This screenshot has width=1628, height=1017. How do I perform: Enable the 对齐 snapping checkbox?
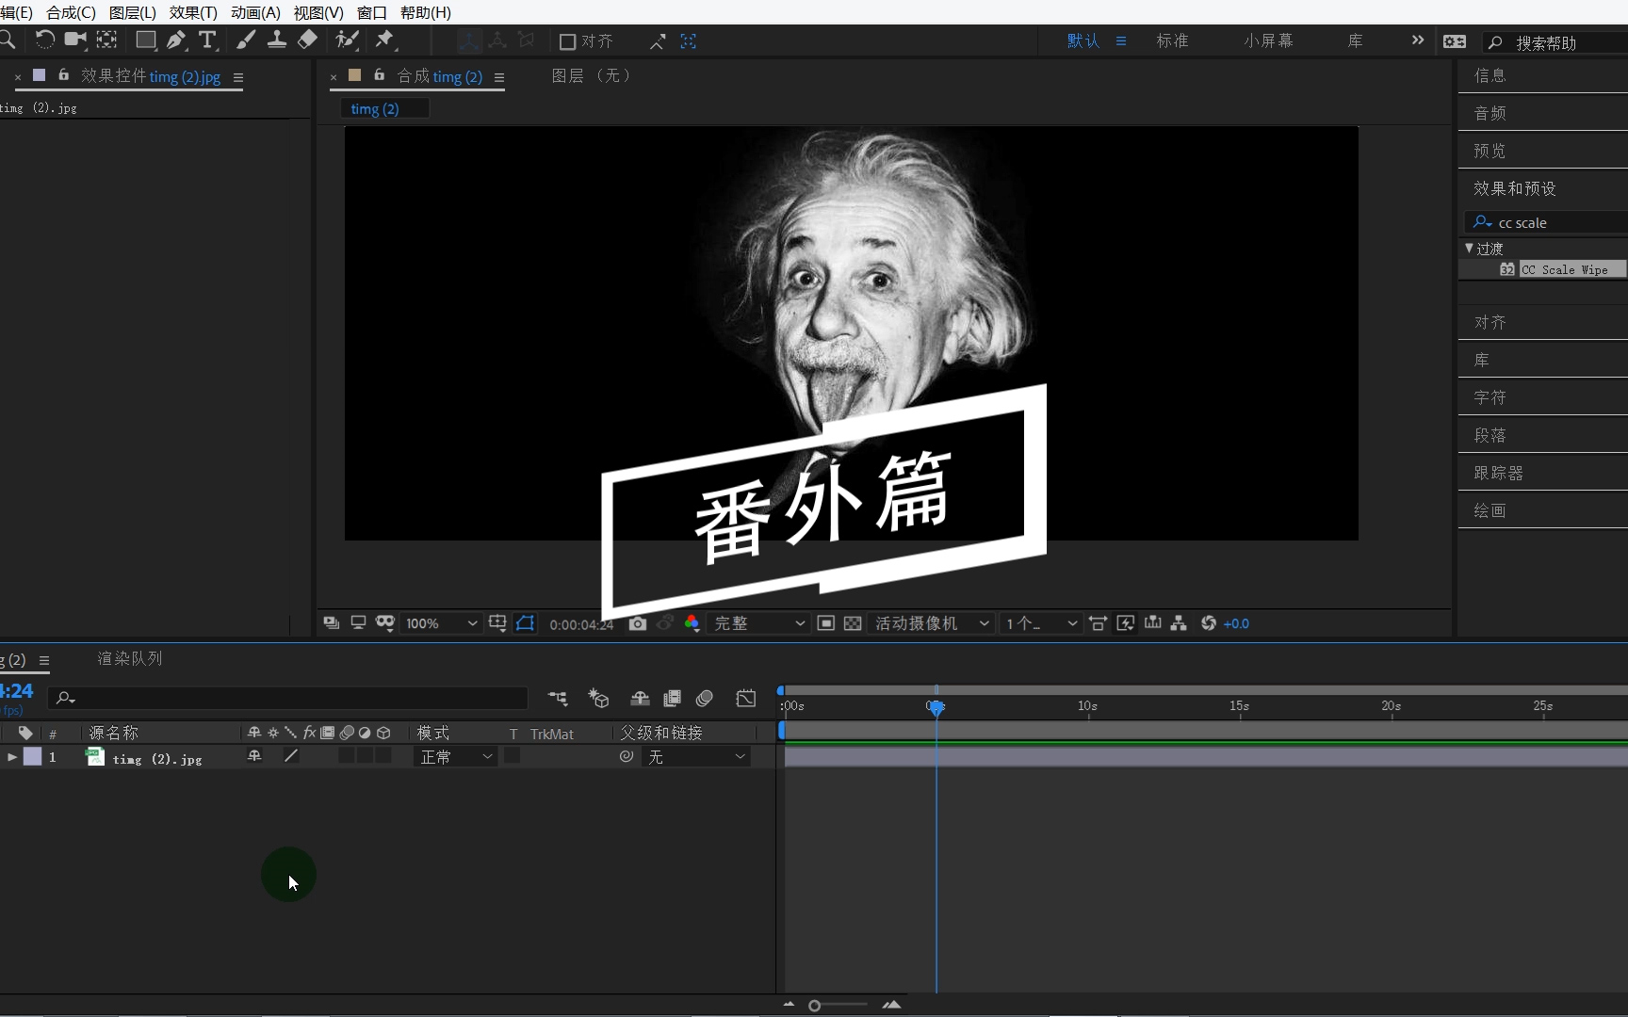[567, 41]
